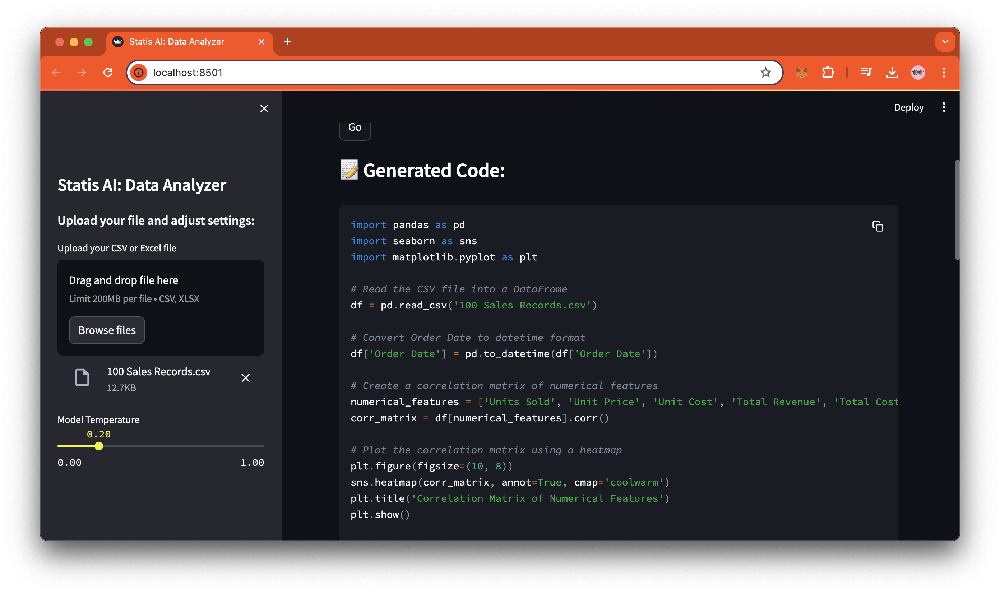Click the Browse files button
Screen dimensions: 1000x594
[x=107, y=330]
